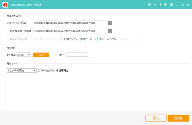This screenshot has width=192, height=125.
Task: Click the register key icon
Action: pyautogui.click(x=160, y=5)
